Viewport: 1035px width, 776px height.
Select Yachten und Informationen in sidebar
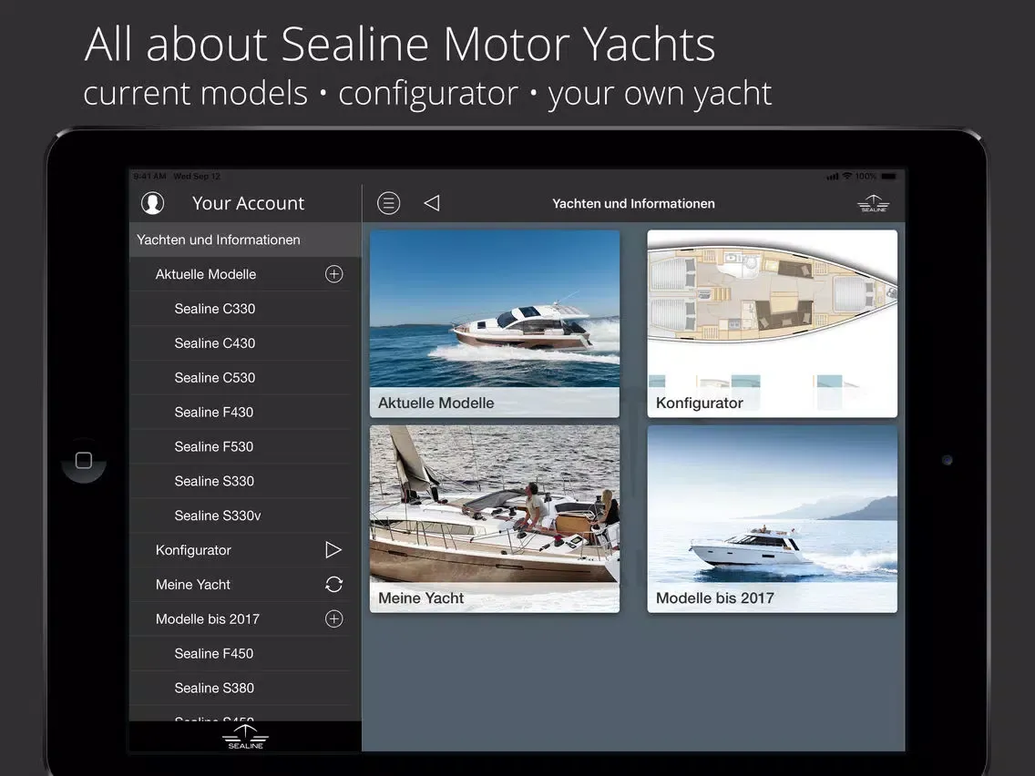(x=246, y=240)
